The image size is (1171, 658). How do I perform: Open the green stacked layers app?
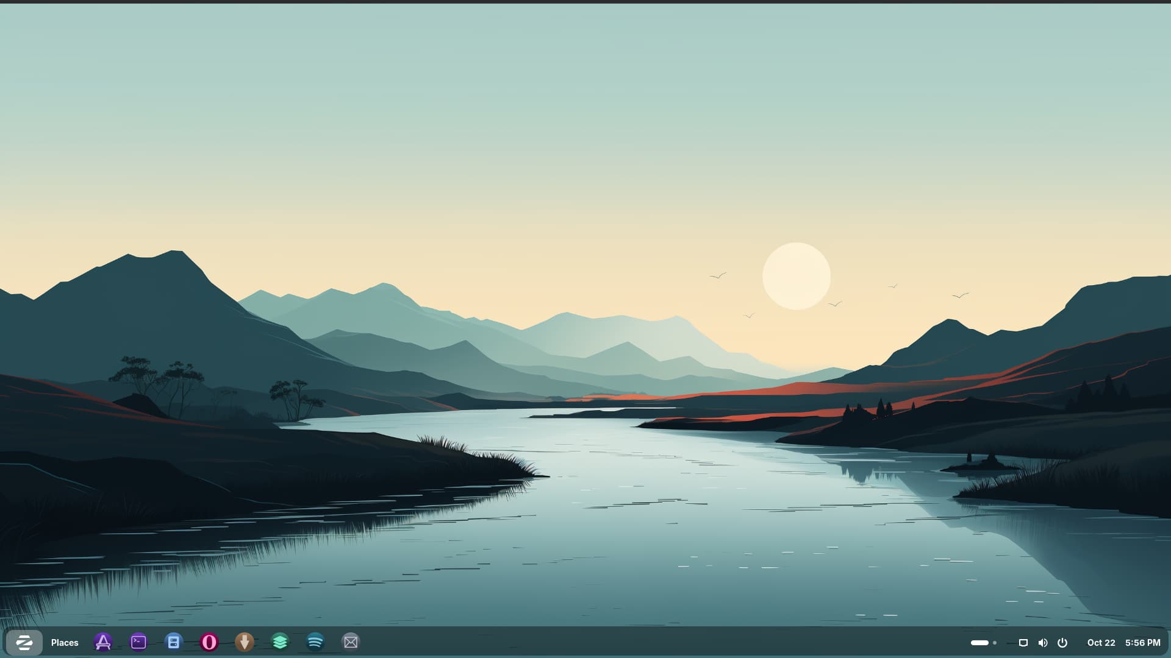click(280, 642)
